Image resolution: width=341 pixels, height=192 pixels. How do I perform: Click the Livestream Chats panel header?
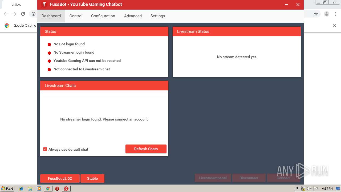[x=104, y=86]
